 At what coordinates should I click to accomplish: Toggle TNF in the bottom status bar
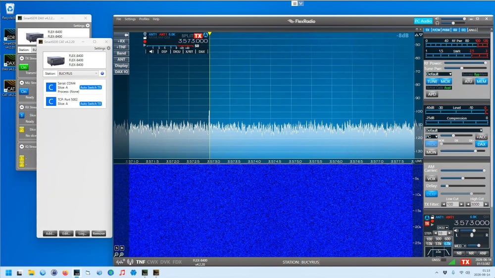pos(141,262)
